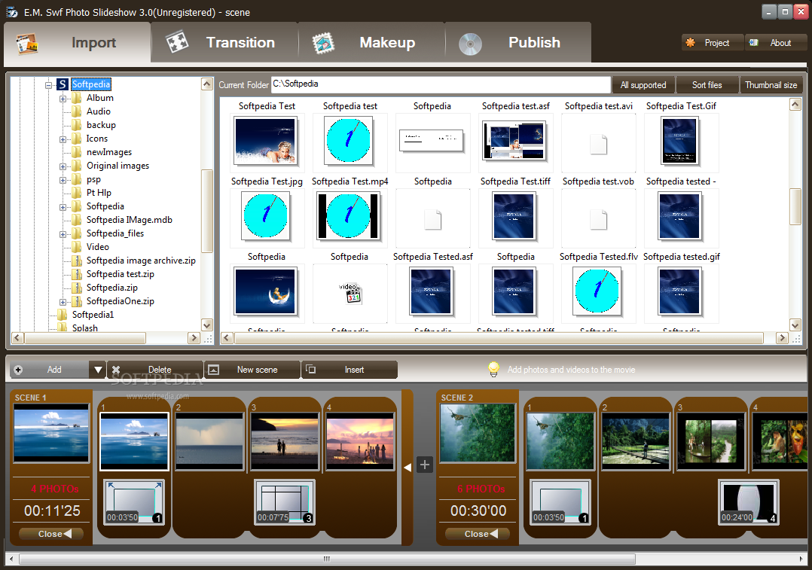Close Scene 2 panel

478,534
